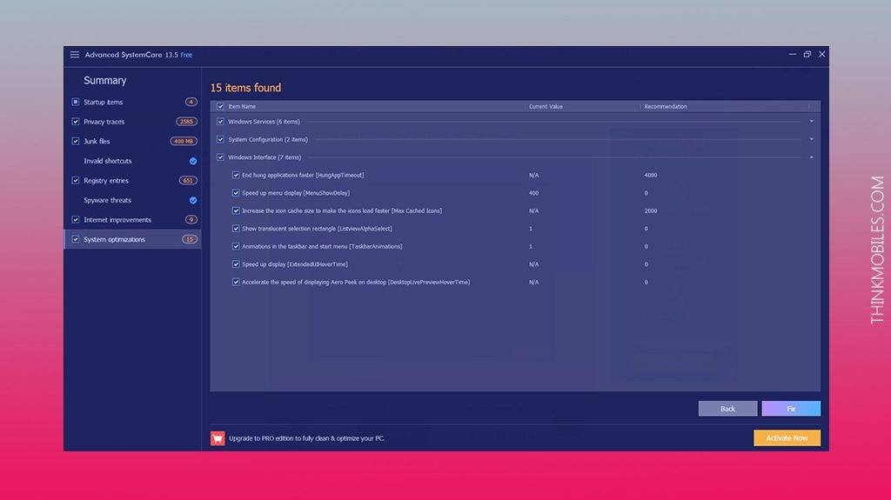Image resolution: width=891 pixels, height=500 pixels.
Task: Click the Internet improvements count badge 9
Action: click(191, 220)
